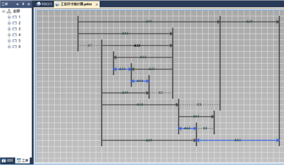
Task: Select the 工序 bottom tab
Action: [23, 161]
